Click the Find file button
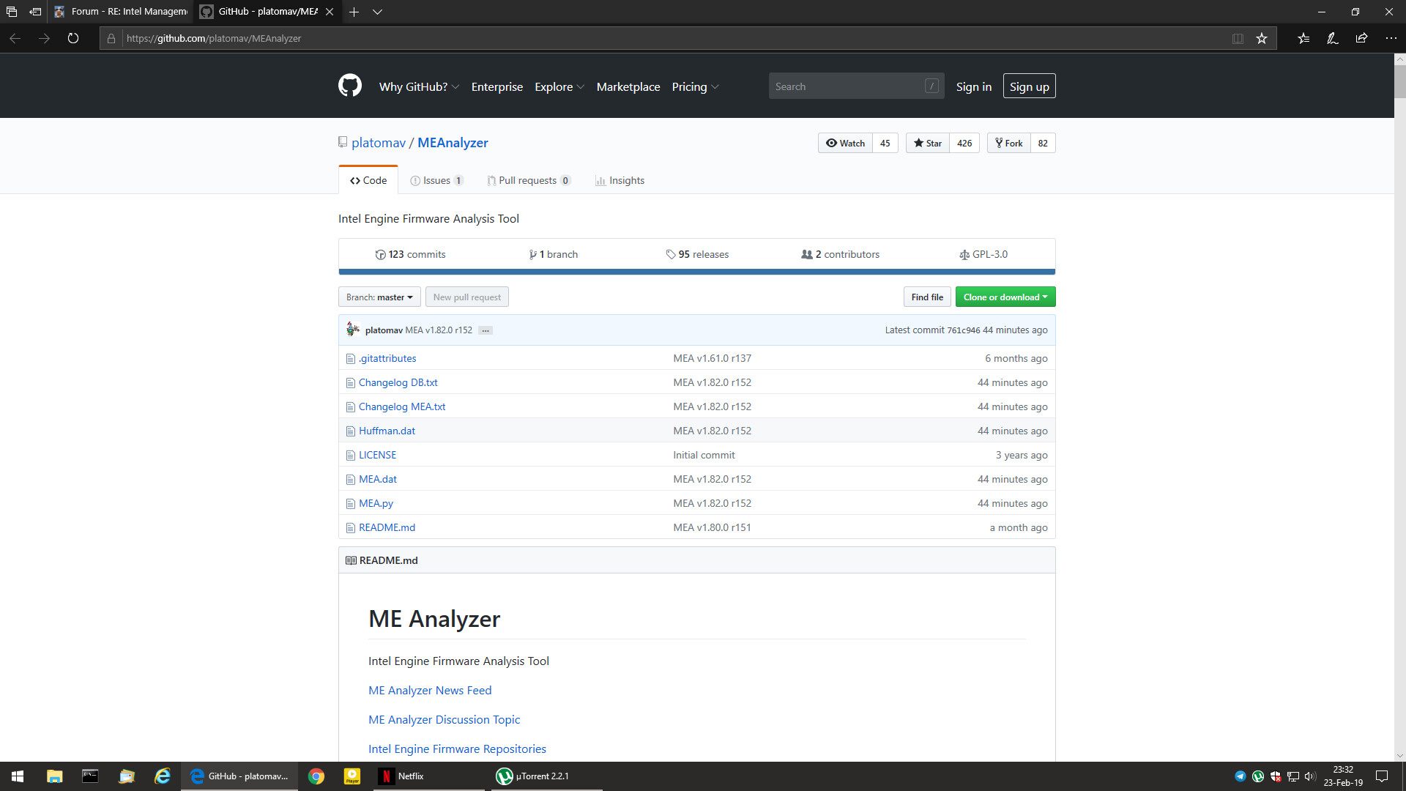 [927, 297]
